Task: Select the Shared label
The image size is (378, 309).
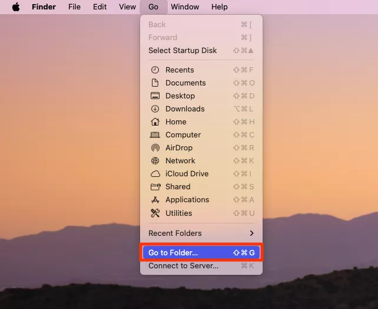Action: coord(178,186)
